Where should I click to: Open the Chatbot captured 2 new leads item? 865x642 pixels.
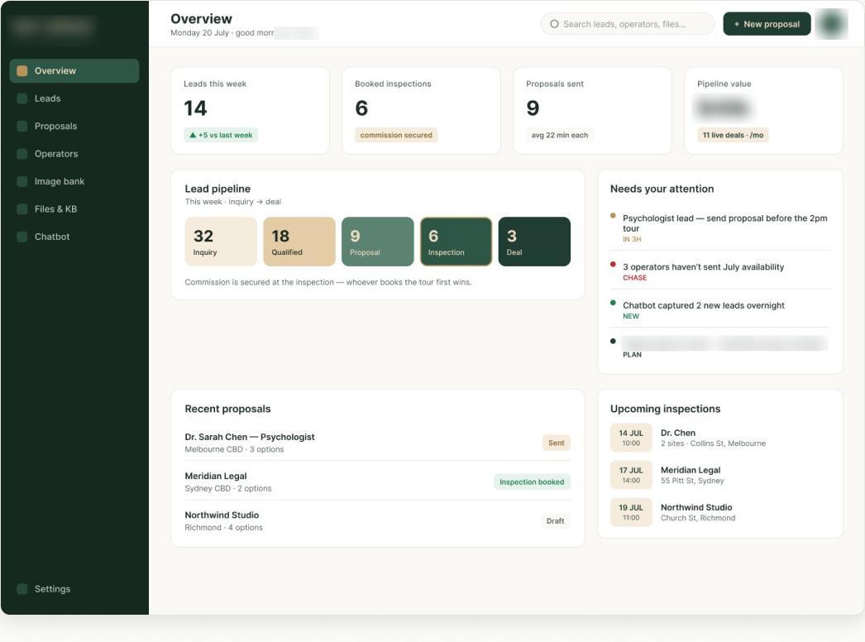pos(720,310)
